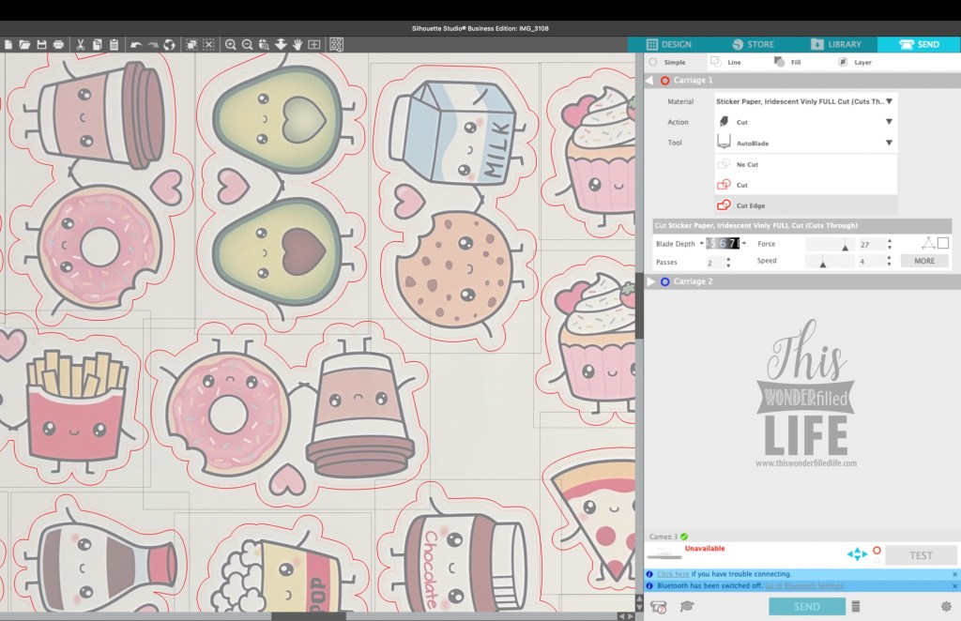Image resolution: width=961 pixels, height=621 pixels.
Task: Click the Zoom In magnifier icon
Action: 231,44
